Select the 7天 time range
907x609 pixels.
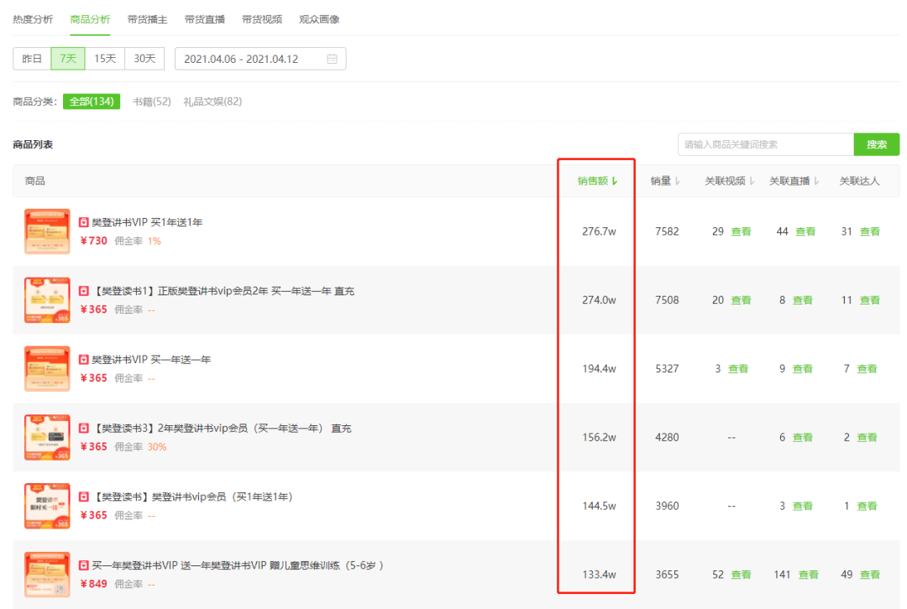(68, 59)
